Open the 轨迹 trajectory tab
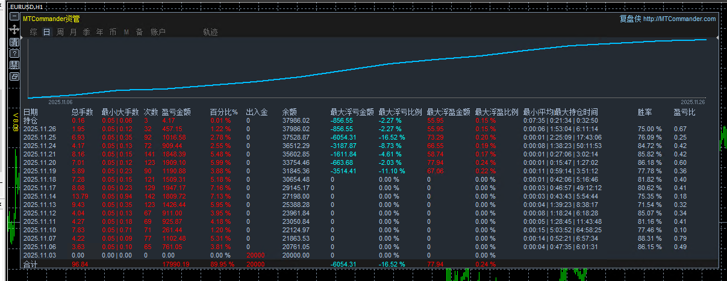727x281 pixels. (x=211, y=32)
